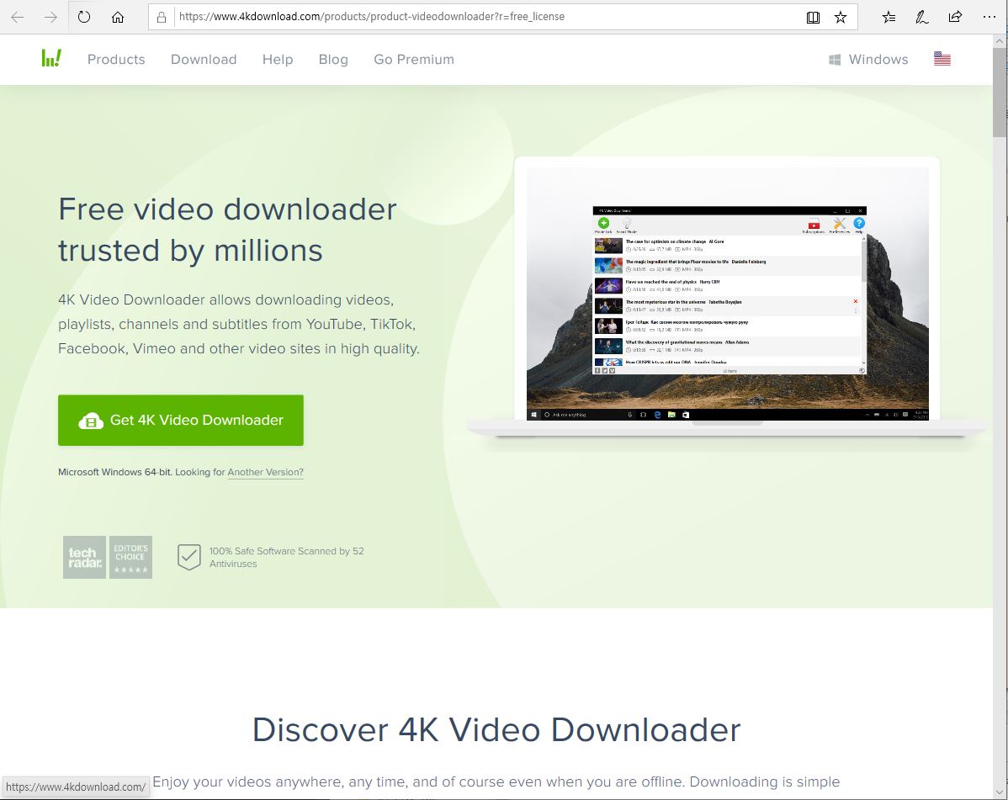Image resolution: width=1008 pixels, height=800 pixels.
Task: Refresh the page with the reload icon
Action: coord(84,17)
